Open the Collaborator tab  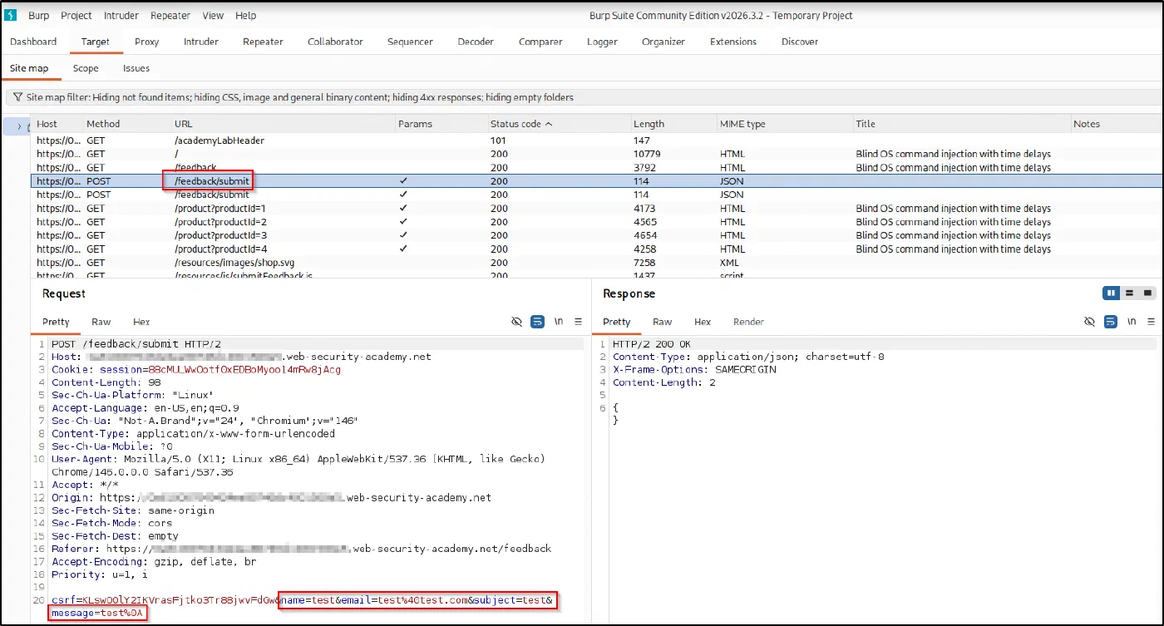pos(335,42)
